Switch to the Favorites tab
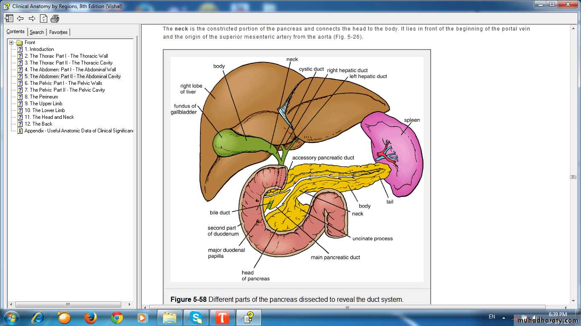 (58, 32)
